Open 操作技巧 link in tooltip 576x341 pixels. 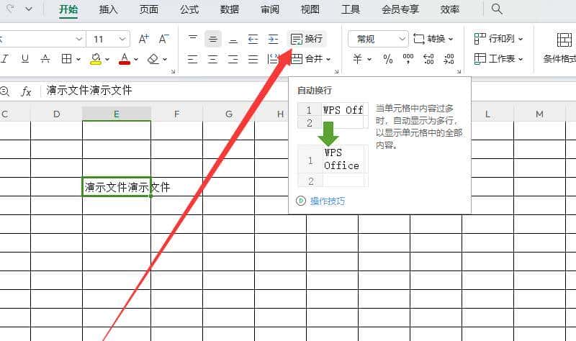point(328,201)
